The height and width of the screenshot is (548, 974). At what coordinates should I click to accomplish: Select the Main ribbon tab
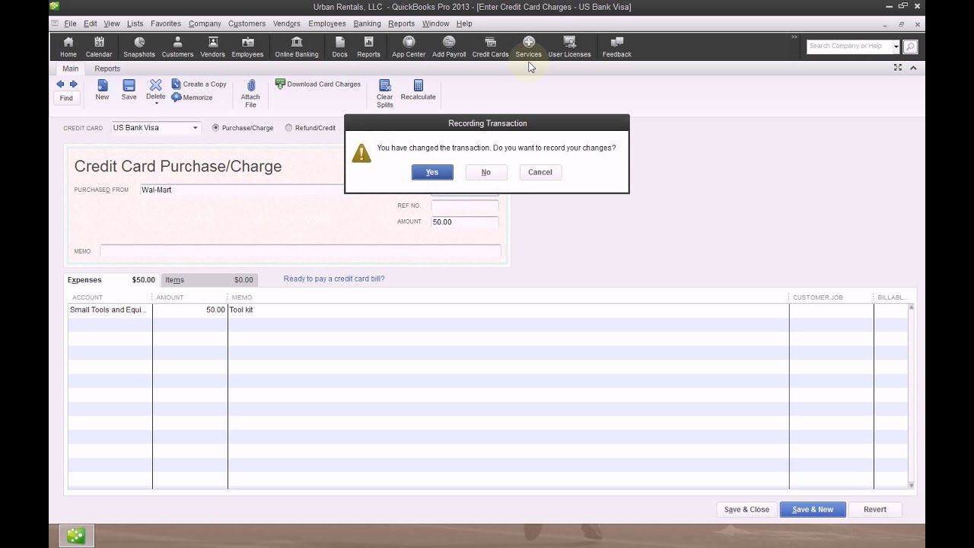coord(70,68)
